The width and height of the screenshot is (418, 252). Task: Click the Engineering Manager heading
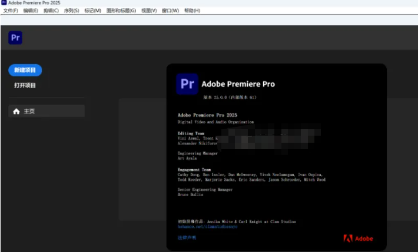coord(198,153)
